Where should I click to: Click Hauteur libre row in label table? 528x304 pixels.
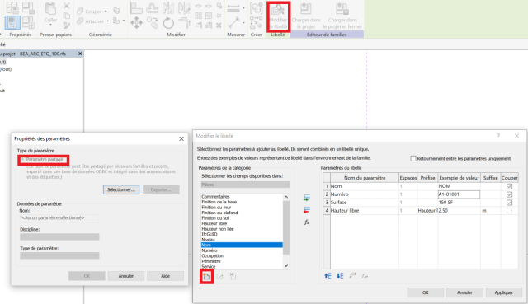tap(421, 211)
